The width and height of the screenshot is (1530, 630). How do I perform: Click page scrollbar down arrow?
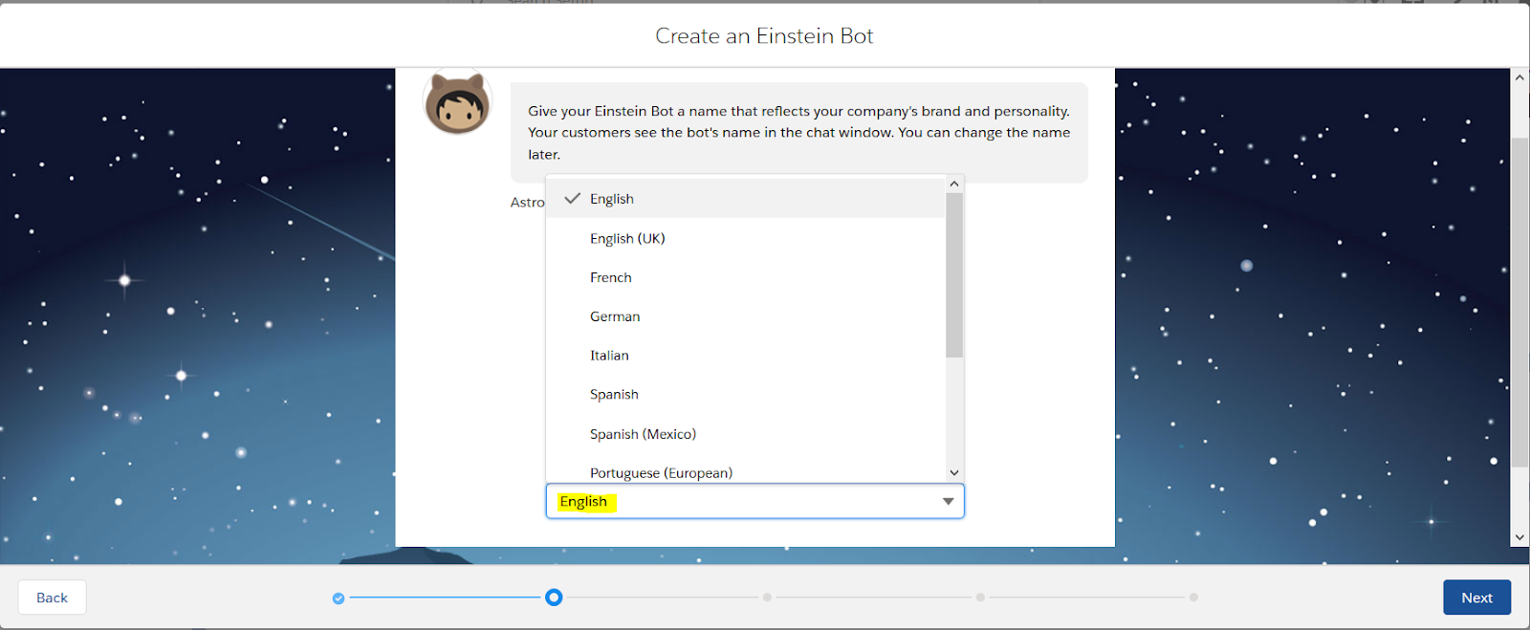[1519, 537]
